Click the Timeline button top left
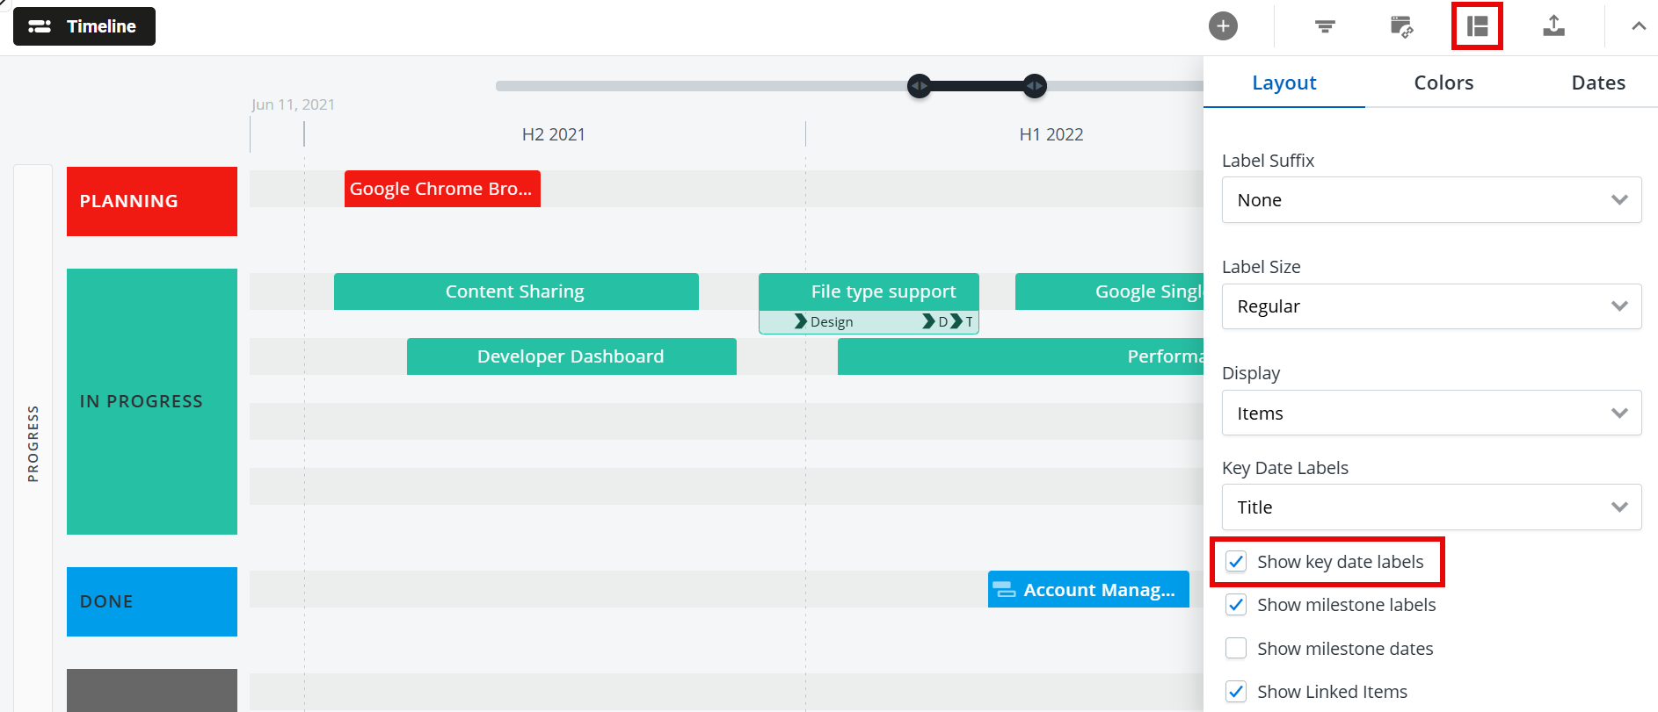 coord(84,25)
